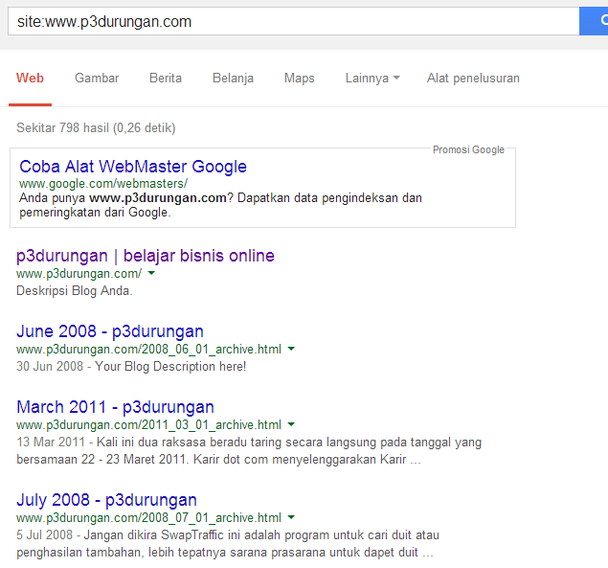This screenshot has width=608, height=568.
Task: Click the 'Anda punya www.p3durungan.com?' promo text
Action: tap(126, 198)
